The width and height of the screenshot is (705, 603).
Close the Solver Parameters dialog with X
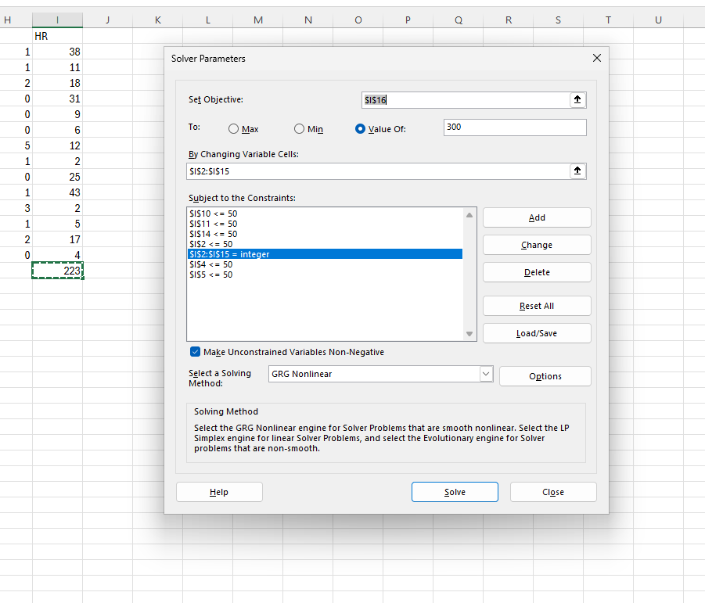pos(597,58)
